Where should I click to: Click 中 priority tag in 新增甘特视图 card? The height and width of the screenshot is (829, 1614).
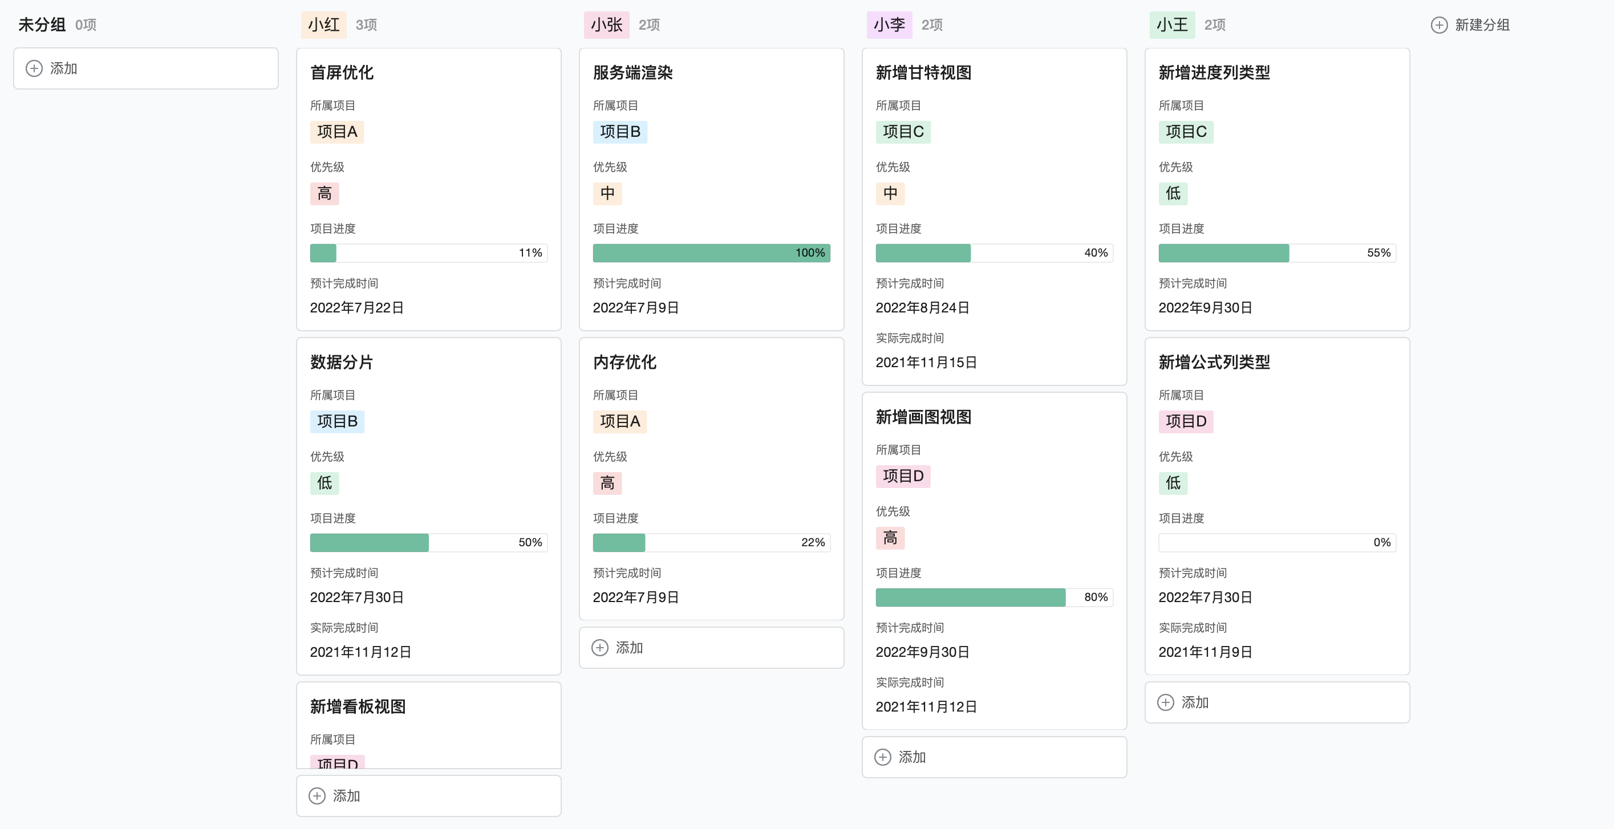(x=890, y=193)
